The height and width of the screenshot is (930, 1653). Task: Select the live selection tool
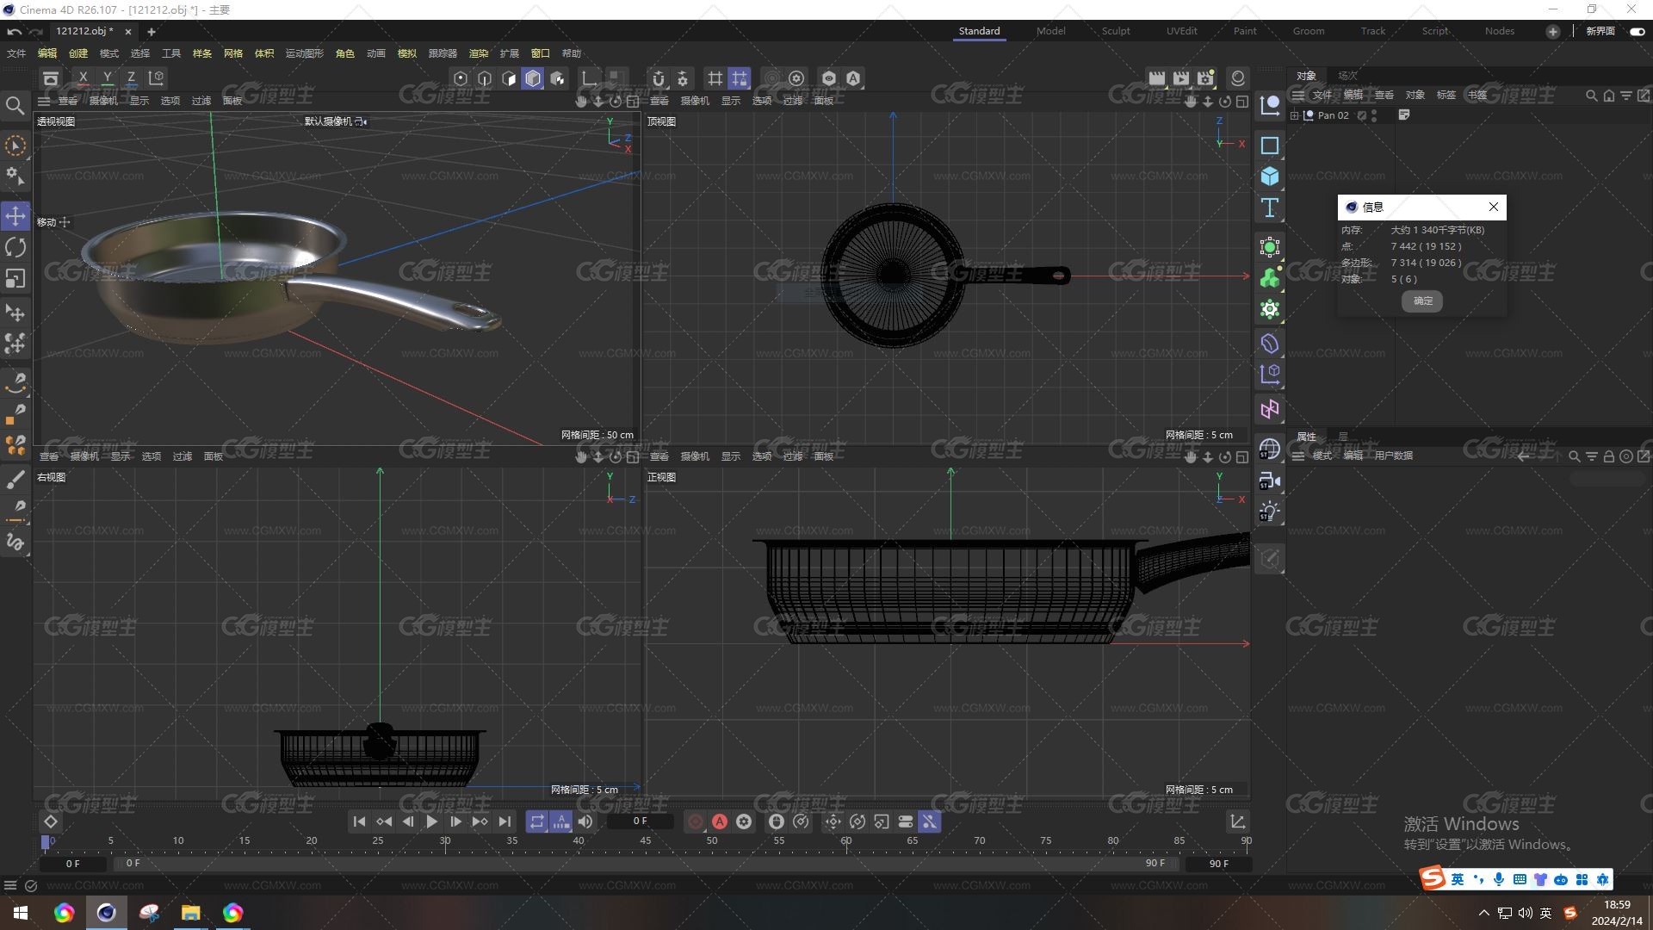tap(15, 146)
